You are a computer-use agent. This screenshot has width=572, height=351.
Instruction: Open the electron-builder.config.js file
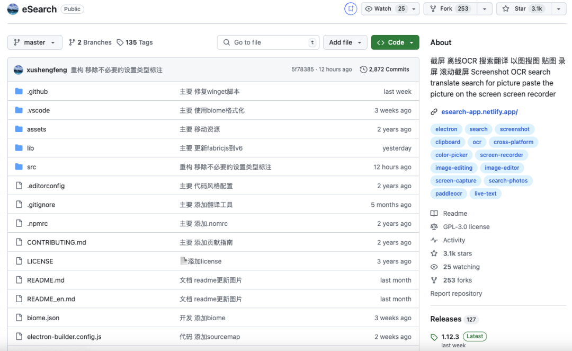pos(64,337)
